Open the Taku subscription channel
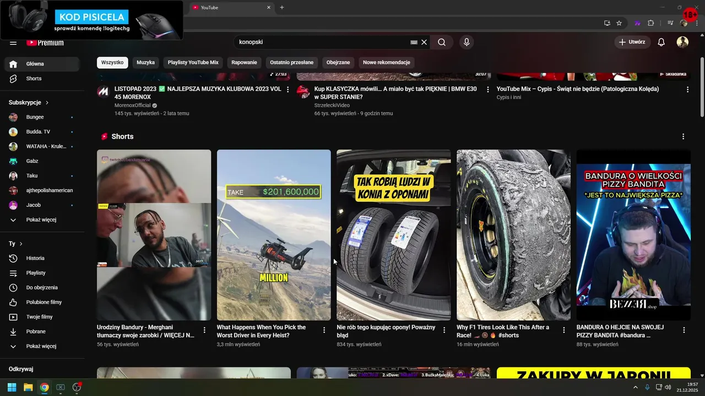The width and height of the screenshot is (705, 396). 42,176
